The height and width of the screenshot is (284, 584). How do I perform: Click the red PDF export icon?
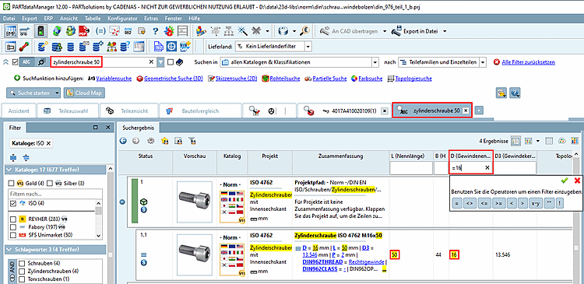point(83,31)
